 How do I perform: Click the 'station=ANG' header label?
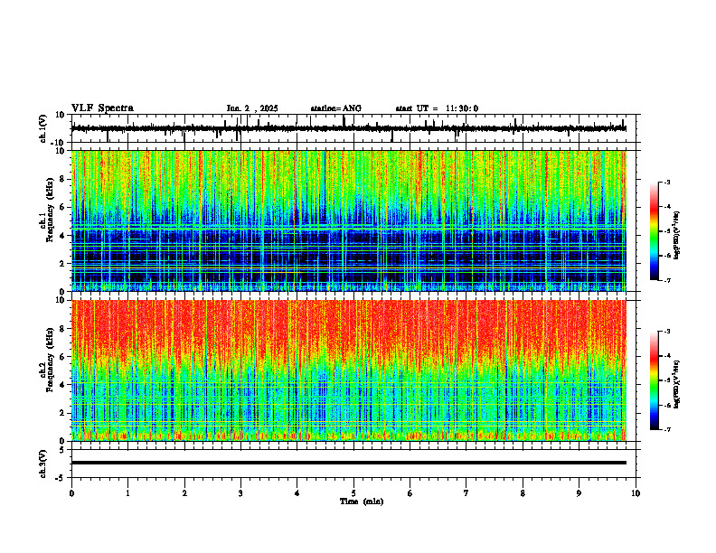pos(336,108)
